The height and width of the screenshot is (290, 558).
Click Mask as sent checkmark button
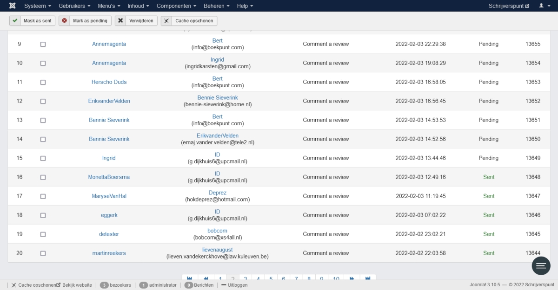click(x=33, y=21)
